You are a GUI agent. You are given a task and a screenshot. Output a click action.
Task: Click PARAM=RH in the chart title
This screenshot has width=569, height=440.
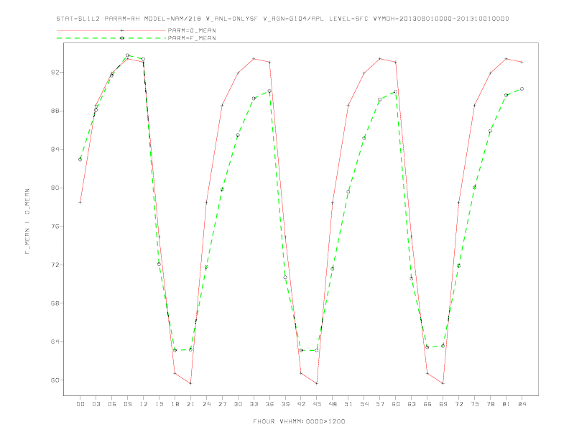point(122,19)
